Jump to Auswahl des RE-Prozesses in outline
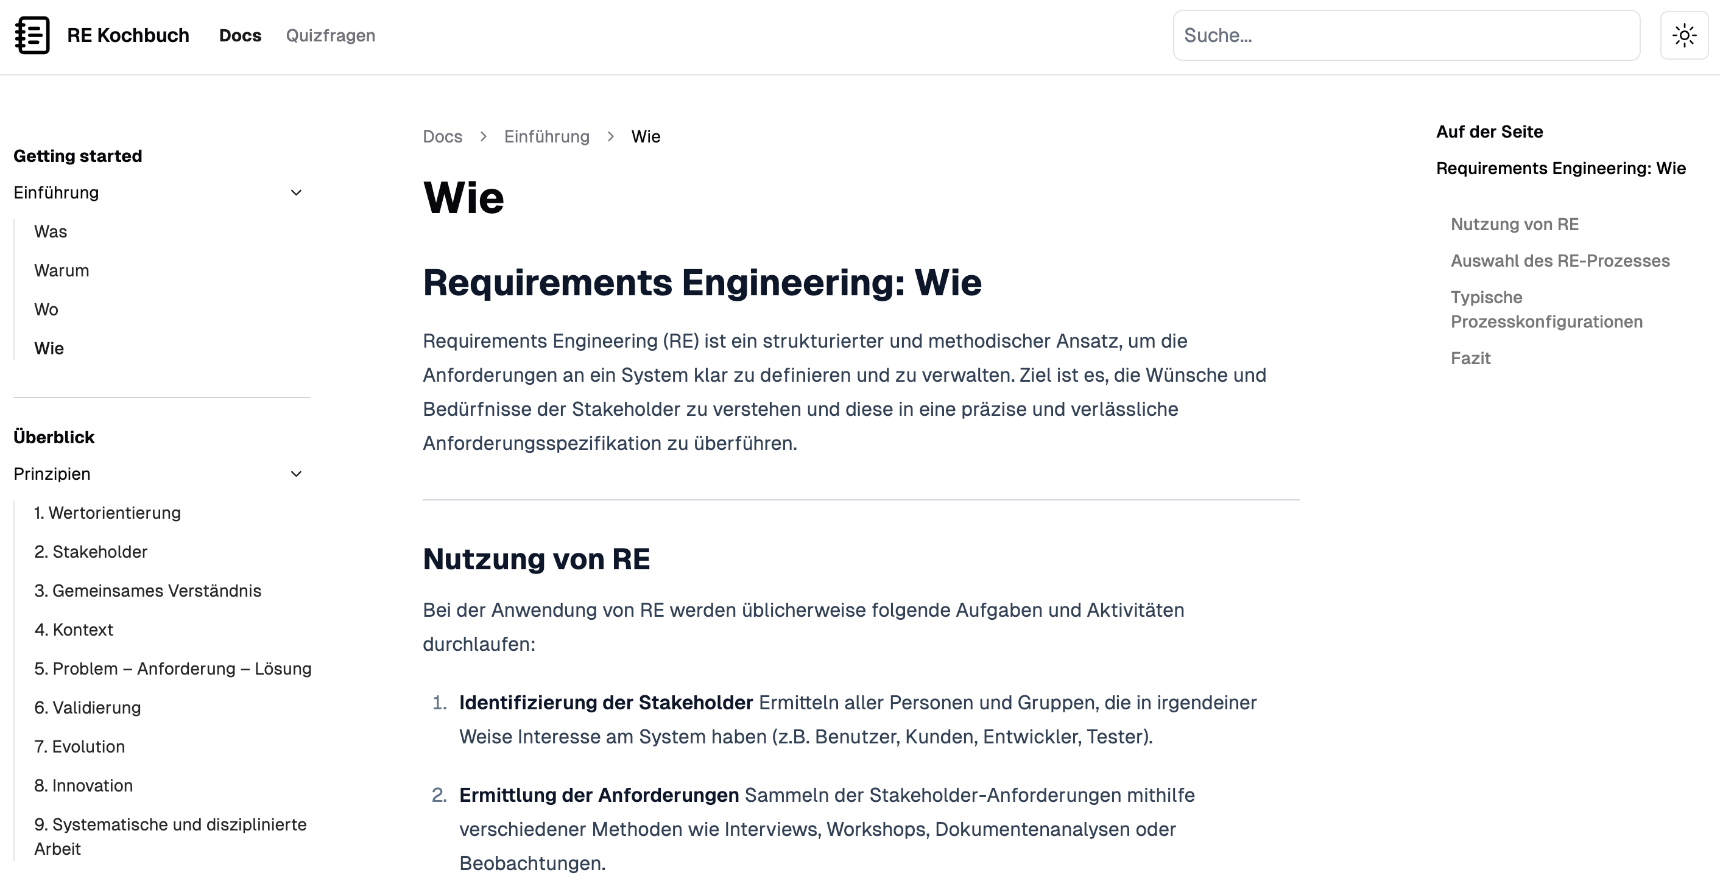The width and height of the screenshot is (1720, 895). coord(1560,261)
